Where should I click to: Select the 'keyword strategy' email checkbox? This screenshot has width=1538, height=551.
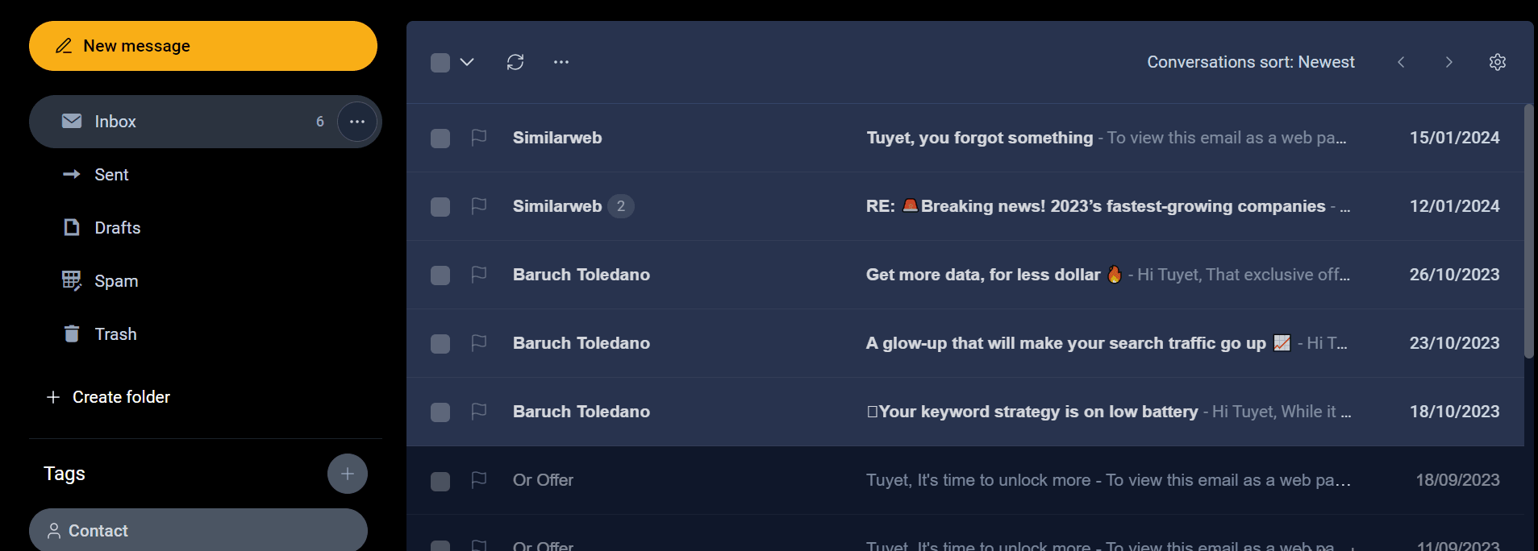coord(440,412)
